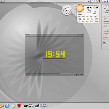Open the clipboard tray icon

[97, 1]
